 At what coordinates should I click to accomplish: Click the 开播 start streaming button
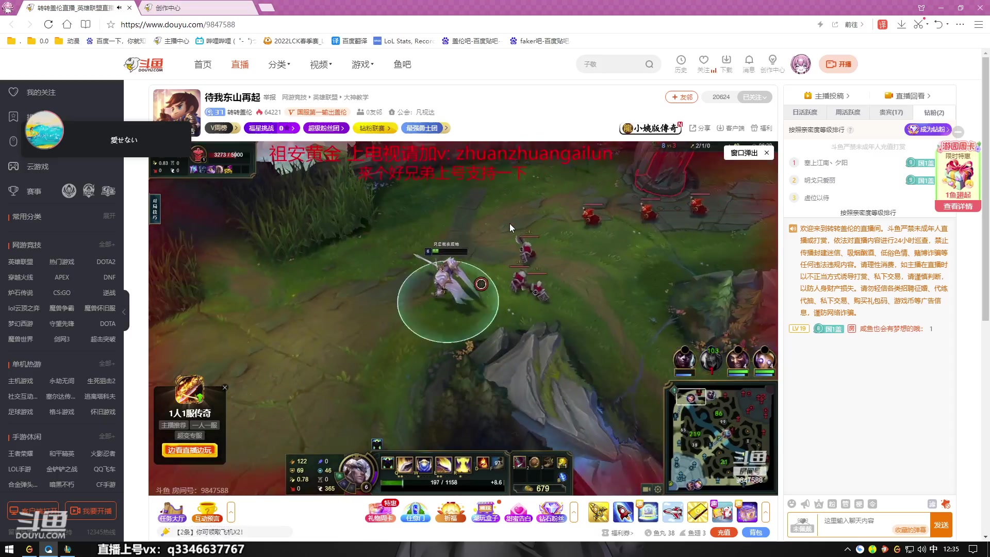[x=838, y=64]
